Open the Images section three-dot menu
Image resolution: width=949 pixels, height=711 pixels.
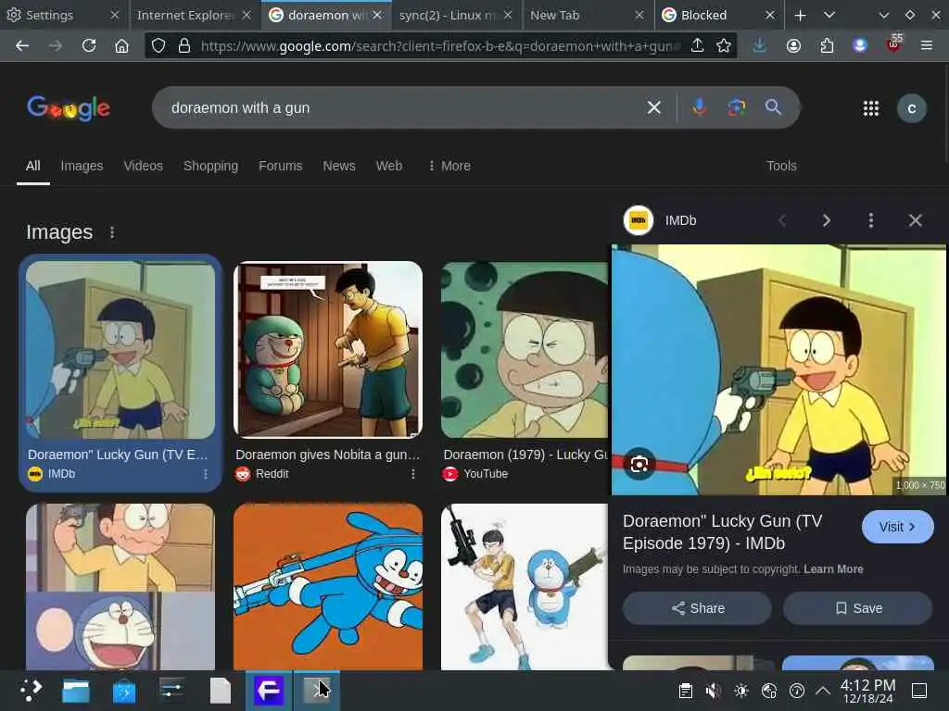tap(112, 232)
